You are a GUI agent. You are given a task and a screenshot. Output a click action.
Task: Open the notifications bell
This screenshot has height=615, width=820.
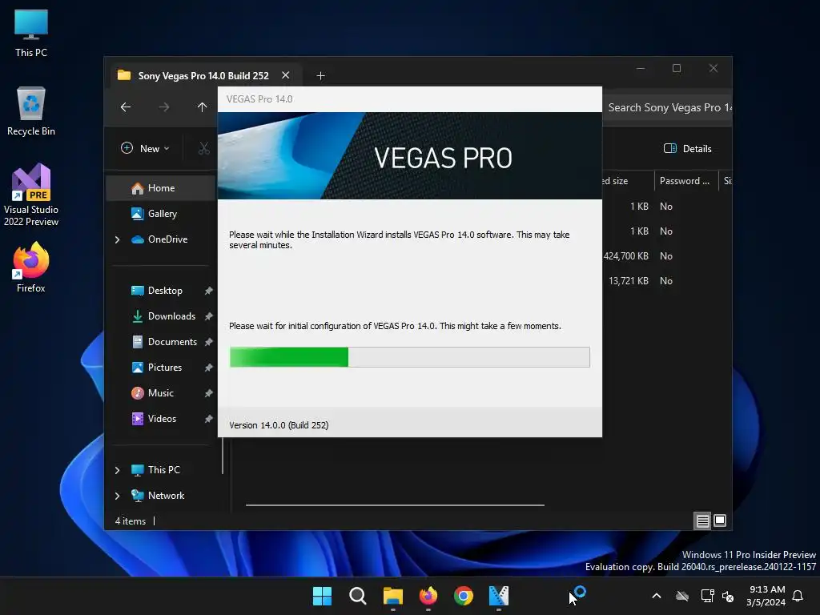[798, 596]
